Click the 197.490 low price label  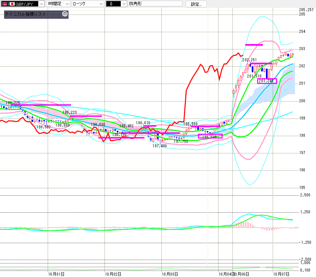tap(159, 146)
